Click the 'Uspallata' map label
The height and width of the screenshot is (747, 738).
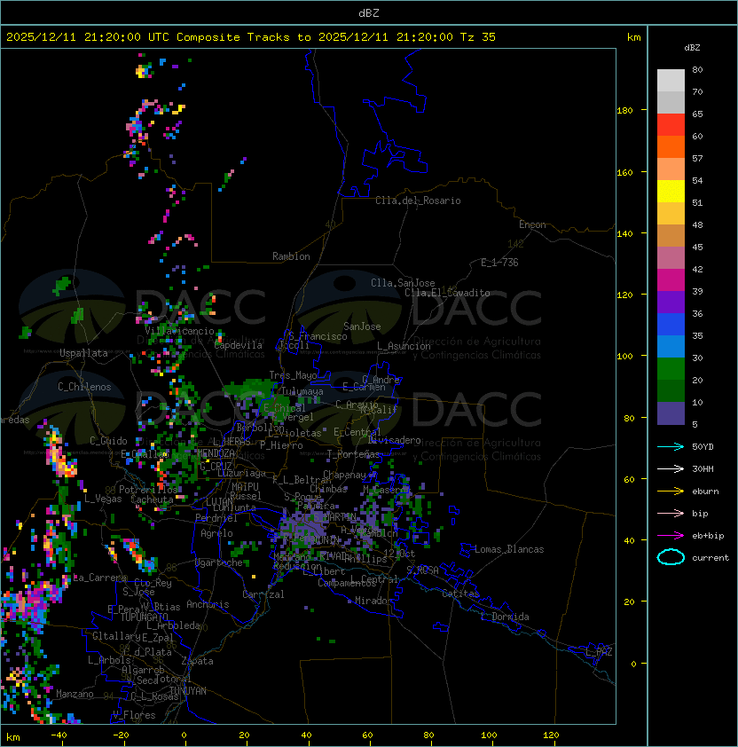click(83, 353)
